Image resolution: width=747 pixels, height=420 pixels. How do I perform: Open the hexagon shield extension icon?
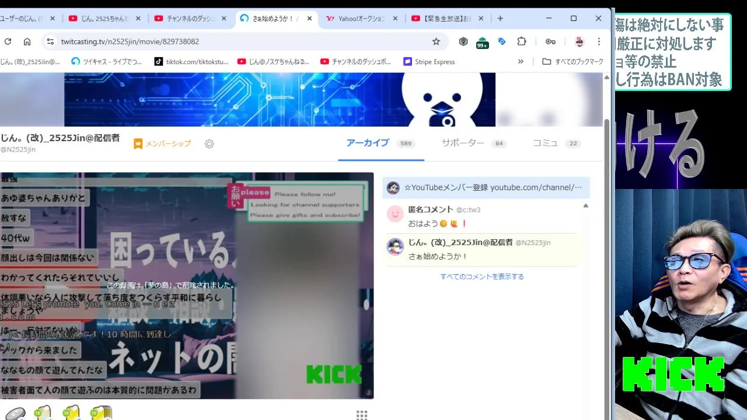click(x=463, y=41)
